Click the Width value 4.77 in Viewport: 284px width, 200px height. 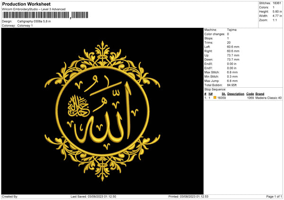click(x=277, y=16)
